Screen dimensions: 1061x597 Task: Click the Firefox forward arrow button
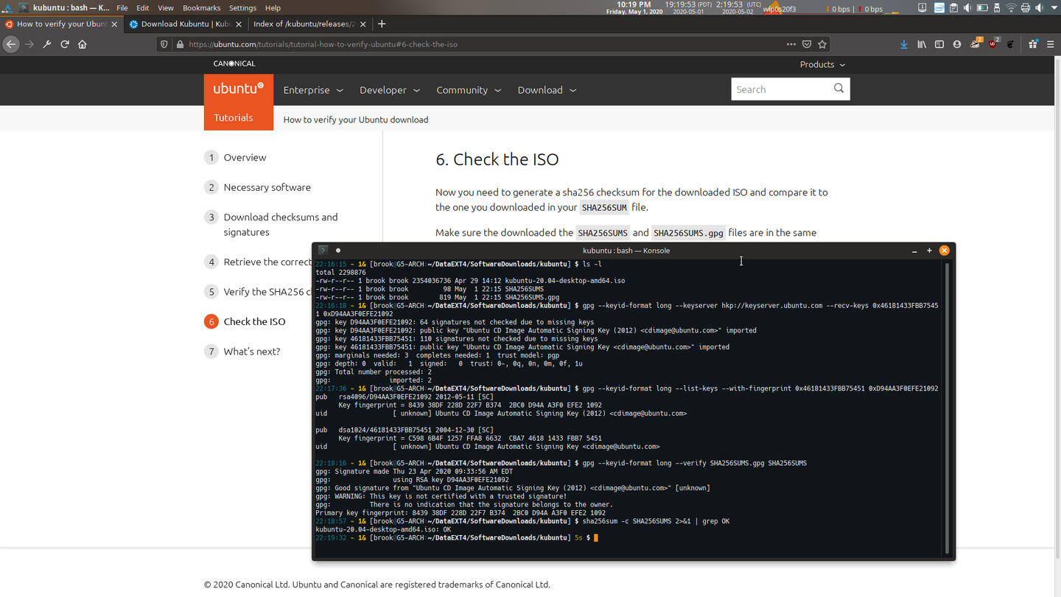[29, 44]
